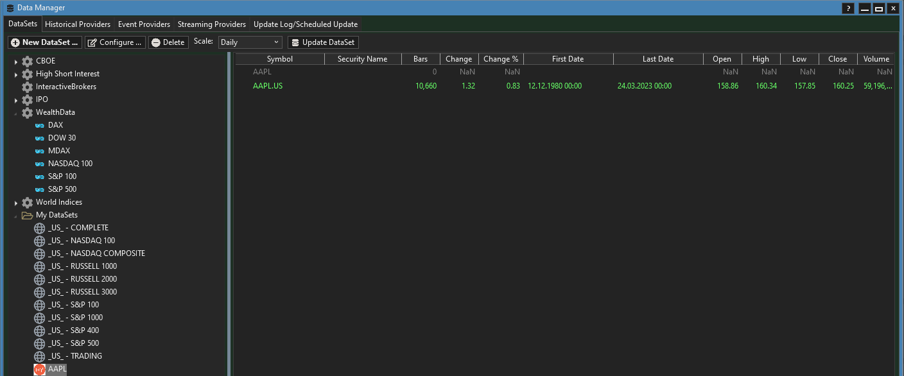The image size is (904, 376).
Task: Click the globe icon beside _US_ - COMPLETE
Action: click(39, 228)
